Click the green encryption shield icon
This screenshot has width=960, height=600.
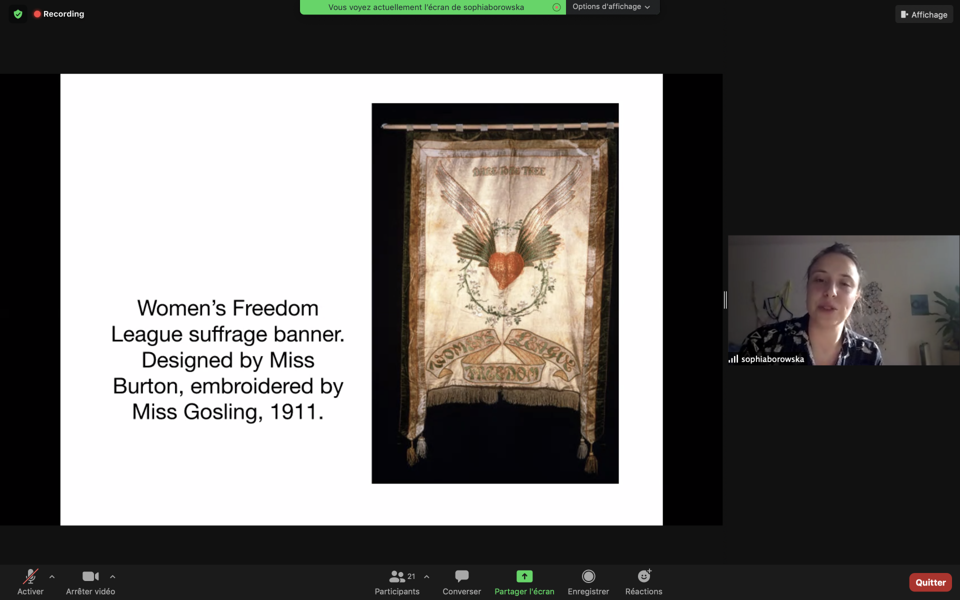point(18,14)
